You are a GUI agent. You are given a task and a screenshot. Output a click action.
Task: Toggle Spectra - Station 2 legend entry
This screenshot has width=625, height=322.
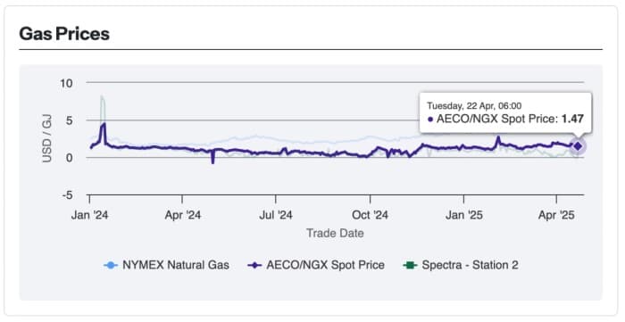click(x=461, y=265)
